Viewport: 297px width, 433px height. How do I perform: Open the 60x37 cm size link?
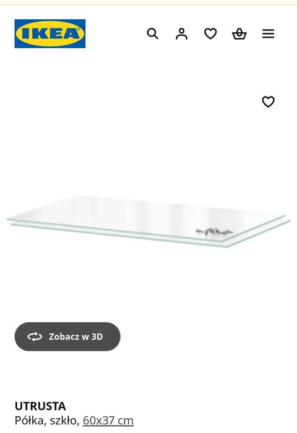pyautogui.click(x=108, y=421)
